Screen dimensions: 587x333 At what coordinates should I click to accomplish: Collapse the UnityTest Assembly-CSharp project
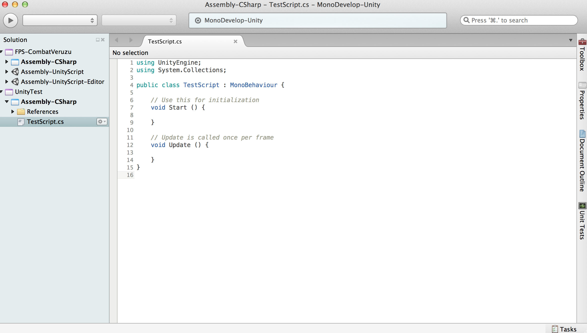(x=7, y=102)
